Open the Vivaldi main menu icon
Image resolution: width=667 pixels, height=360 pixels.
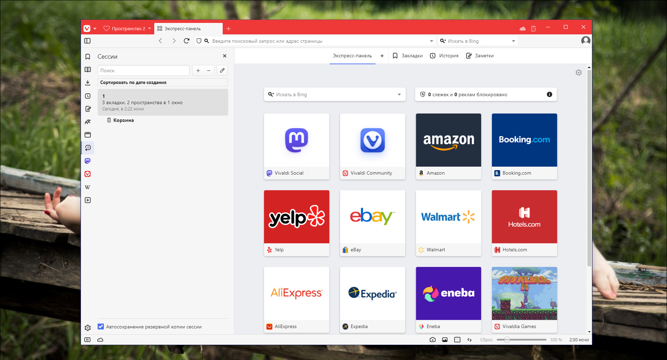(87, 28)
